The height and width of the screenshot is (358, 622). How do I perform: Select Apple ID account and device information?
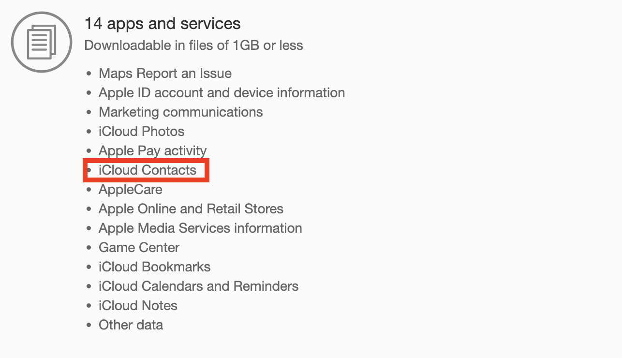[x=222, y=93]
